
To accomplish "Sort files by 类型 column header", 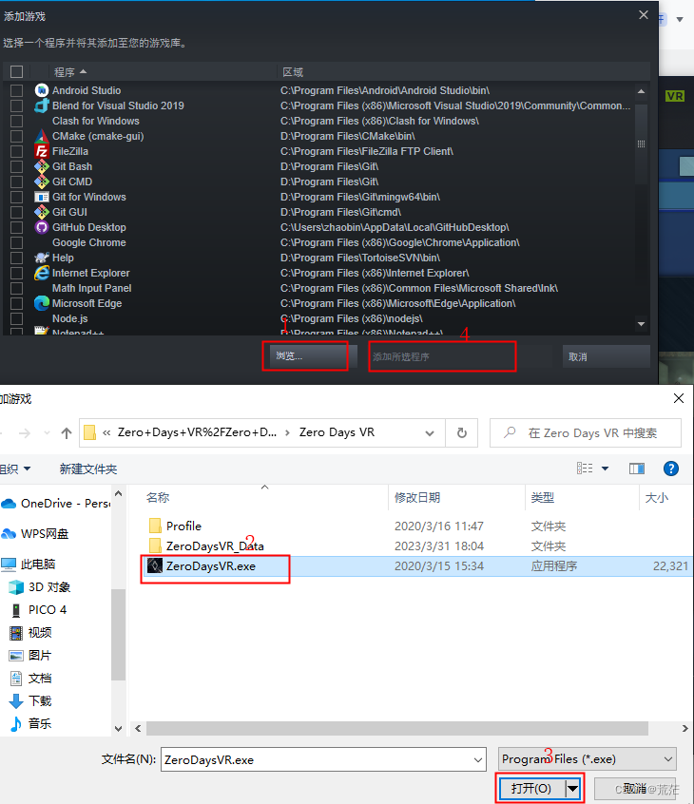I will pyautogui.click(x=582, y=497).
